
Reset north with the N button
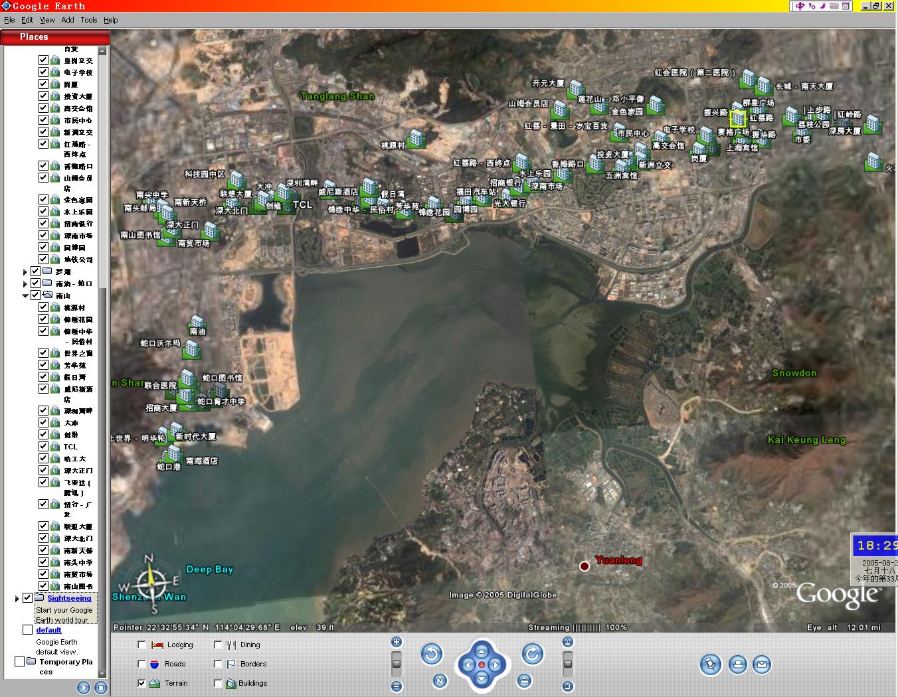pos(440,680)
